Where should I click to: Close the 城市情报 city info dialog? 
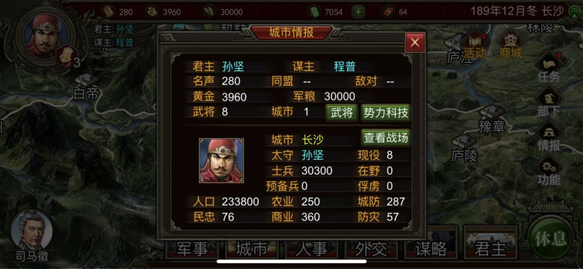[x=415, y=43]
